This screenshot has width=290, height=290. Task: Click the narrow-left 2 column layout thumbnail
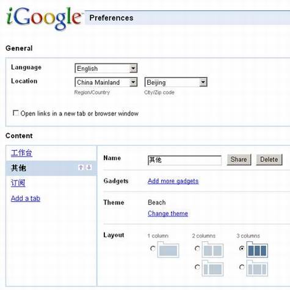pyautogui.click(x=212, y=268)
